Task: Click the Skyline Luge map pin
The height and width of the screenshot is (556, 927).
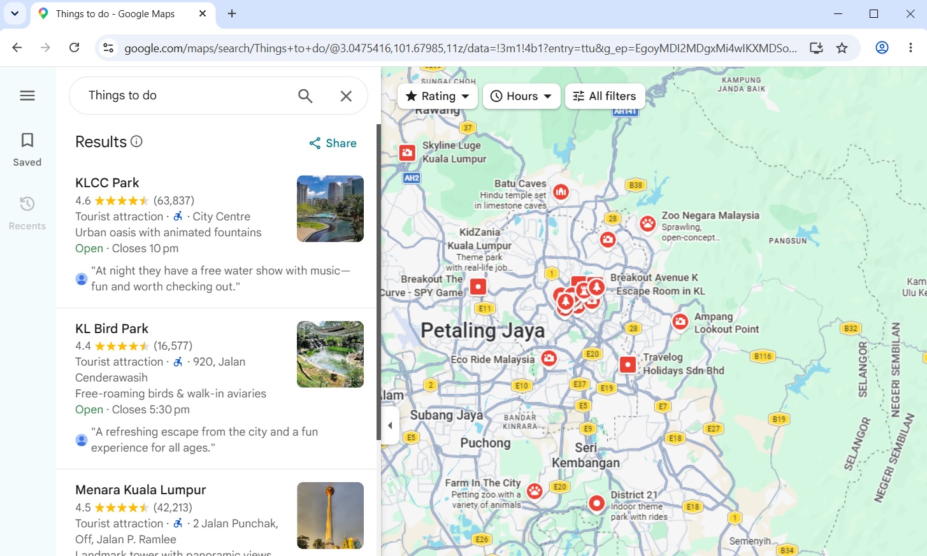Action: coord(407,153)
